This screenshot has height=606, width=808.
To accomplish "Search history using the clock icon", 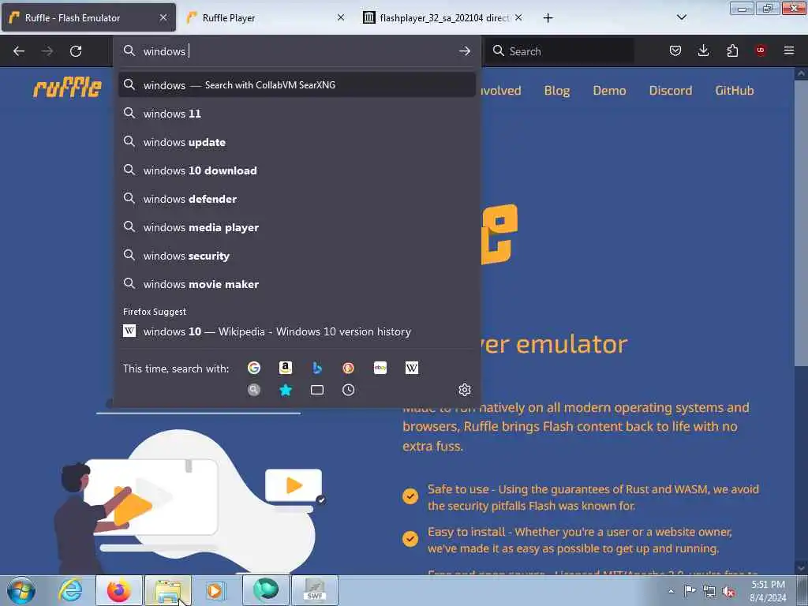I will tap(348, 390).
